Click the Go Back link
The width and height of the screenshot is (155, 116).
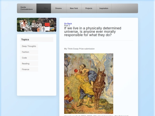tap(68, 23)
